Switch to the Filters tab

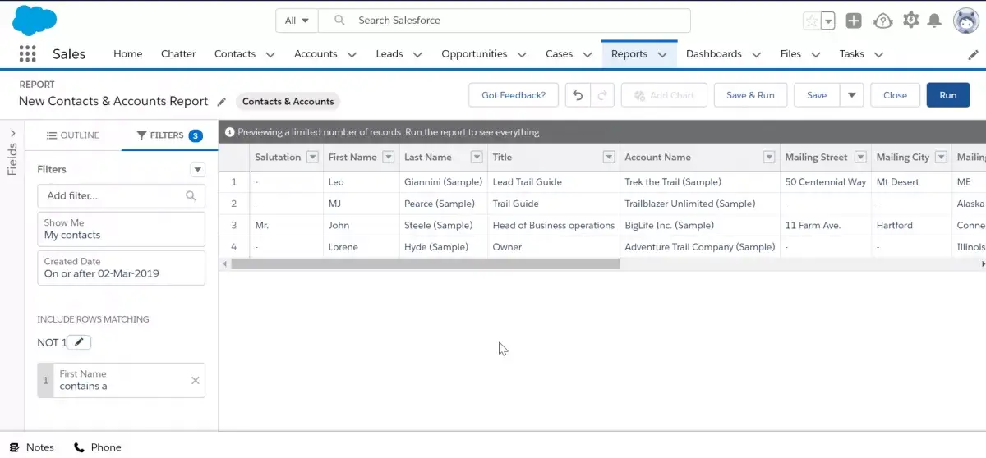coord(169,135)
